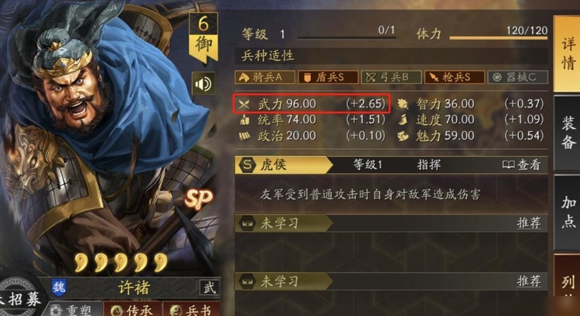
Task: Open the 传承 button
Action: (x=132, y=309)
